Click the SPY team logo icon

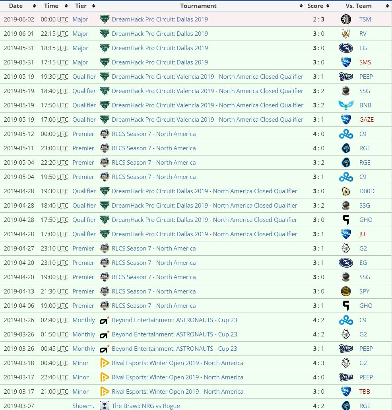pyautogui.click(x=346, y=291)
